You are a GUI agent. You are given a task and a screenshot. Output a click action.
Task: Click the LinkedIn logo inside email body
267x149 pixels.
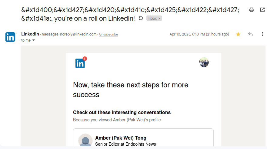[80, 63]
